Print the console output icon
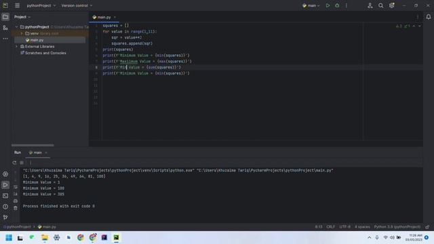This screenshot has height=244, width=434. [x=16, y=201]
